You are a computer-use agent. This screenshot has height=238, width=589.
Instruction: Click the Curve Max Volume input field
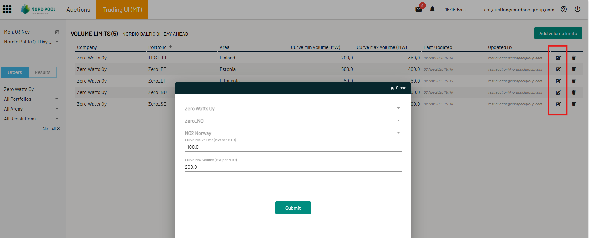[x=293, y=167]
